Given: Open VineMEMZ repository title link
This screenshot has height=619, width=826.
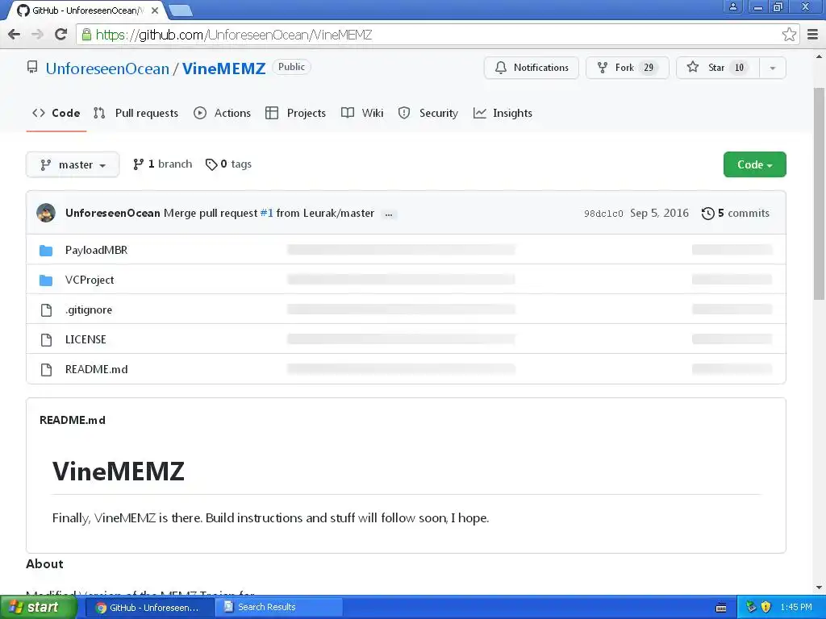Looking at the screenshot, I should pyautogui.click(x=224, y=69).
